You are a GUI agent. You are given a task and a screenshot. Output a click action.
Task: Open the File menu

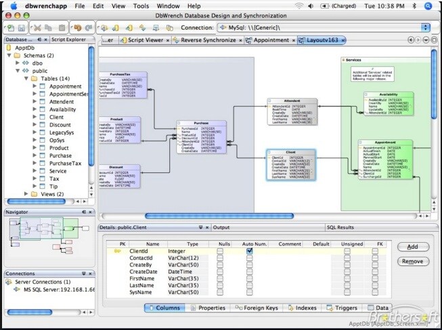pyautogui.click(x=80, y=6)
